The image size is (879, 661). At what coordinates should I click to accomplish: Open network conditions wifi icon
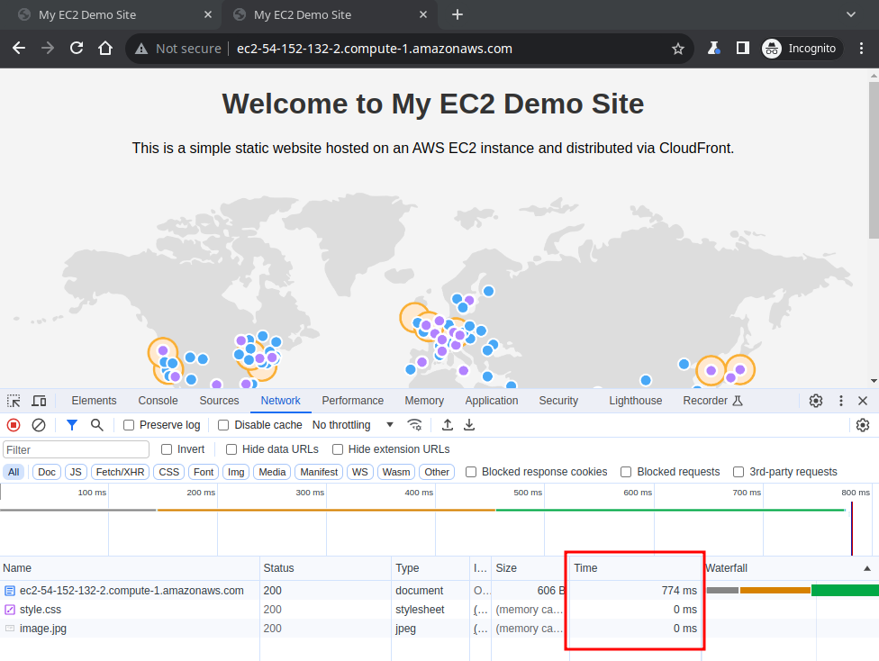(415, 425)
